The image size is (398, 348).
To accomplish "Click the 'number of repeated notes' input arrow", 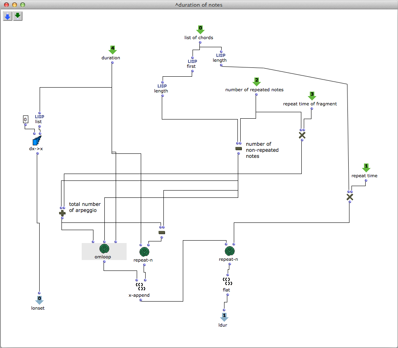I will 256,82.
